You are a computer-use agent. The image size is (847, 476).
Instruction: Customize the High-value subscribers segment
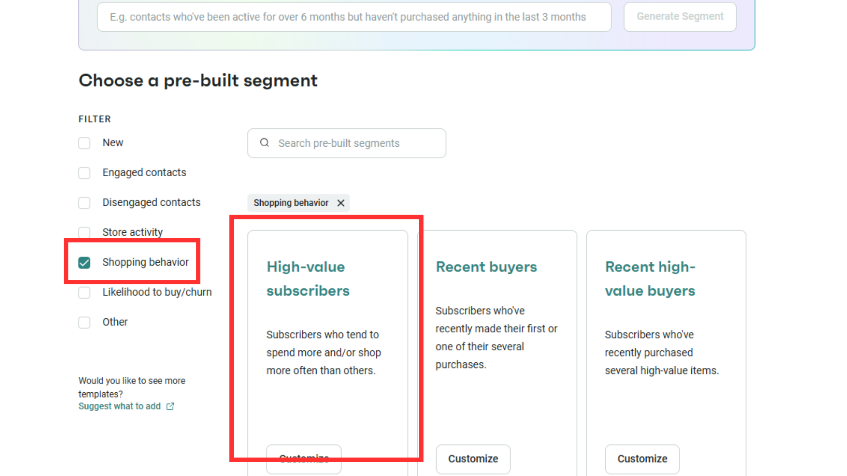(x=304, y=459)
